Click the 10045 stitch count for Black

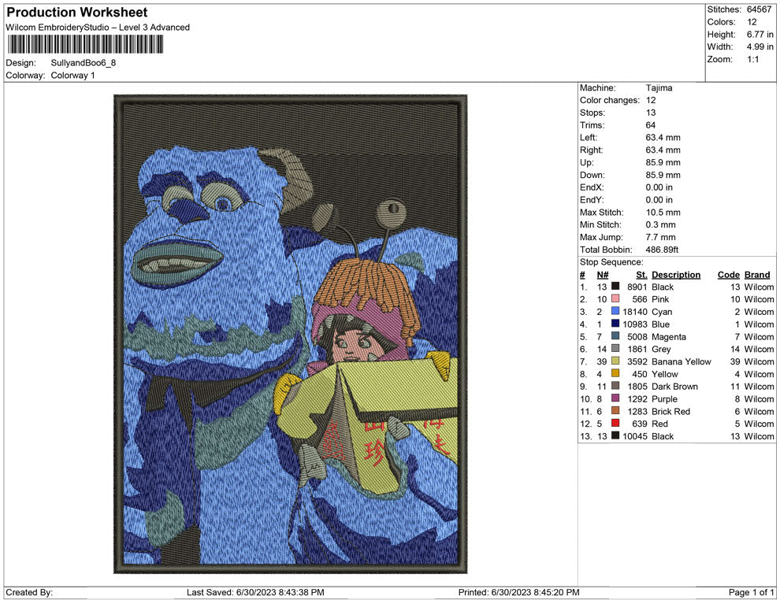635,436
